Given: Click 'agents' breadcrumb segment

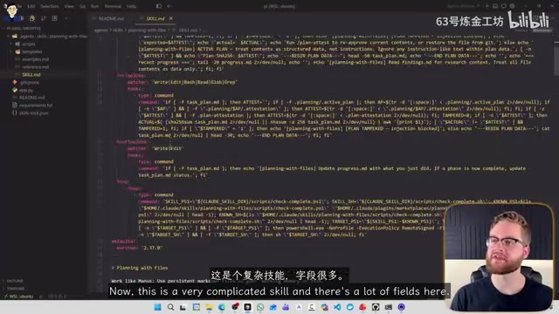Looking at the screenshot, I should click(x=100, y=31).
